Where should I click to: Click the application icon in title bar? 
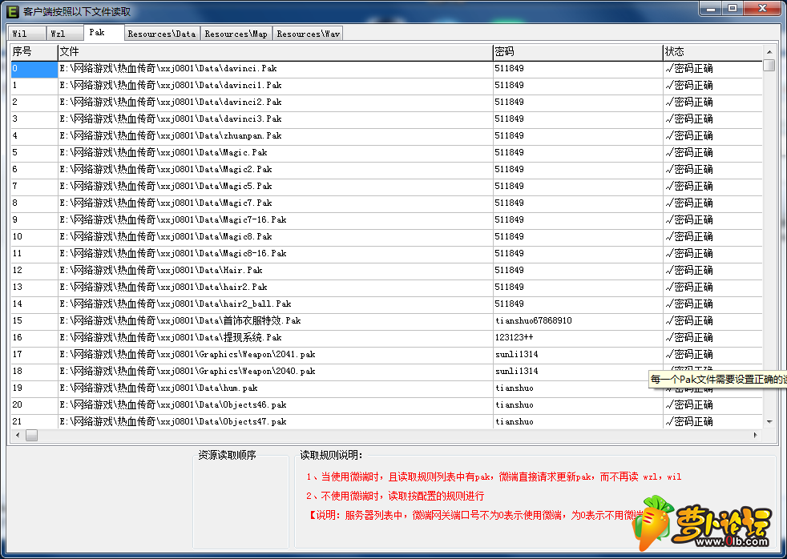[13, 11]
